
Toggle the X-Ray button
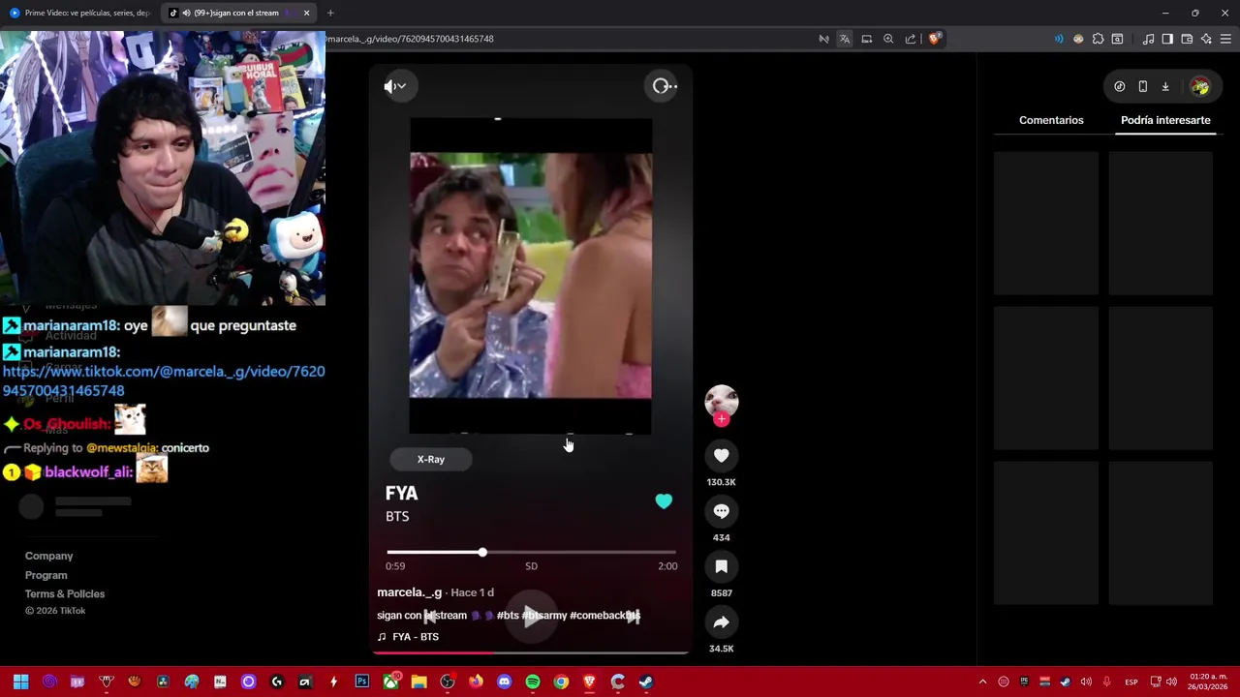click(431, 460)
